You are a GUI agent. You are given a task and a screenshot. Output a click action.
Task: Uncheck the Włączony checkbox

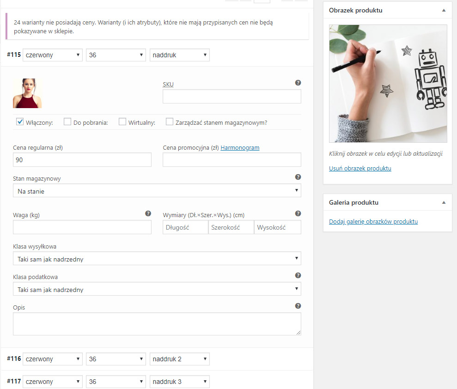[x=20, y=122]
